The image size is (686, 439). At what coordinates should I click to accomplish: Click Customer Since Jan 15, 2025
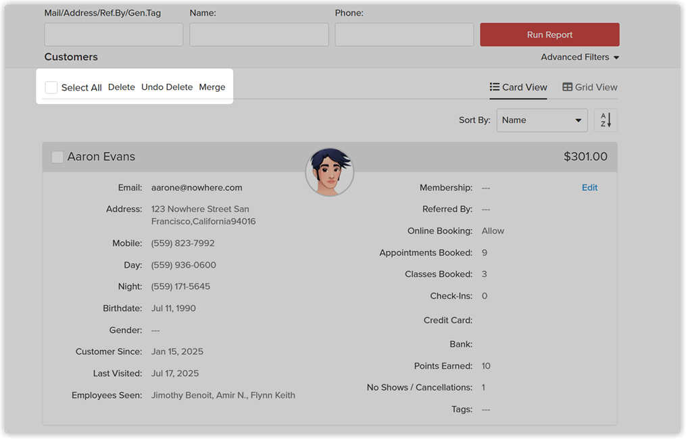click(177, 352)
